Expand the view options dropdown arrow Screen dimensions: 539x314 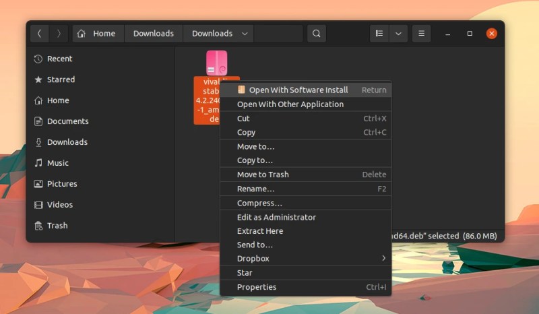[398, 34]
